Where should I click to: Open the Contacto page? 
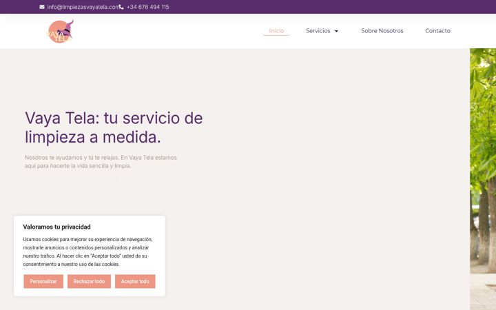438,31
